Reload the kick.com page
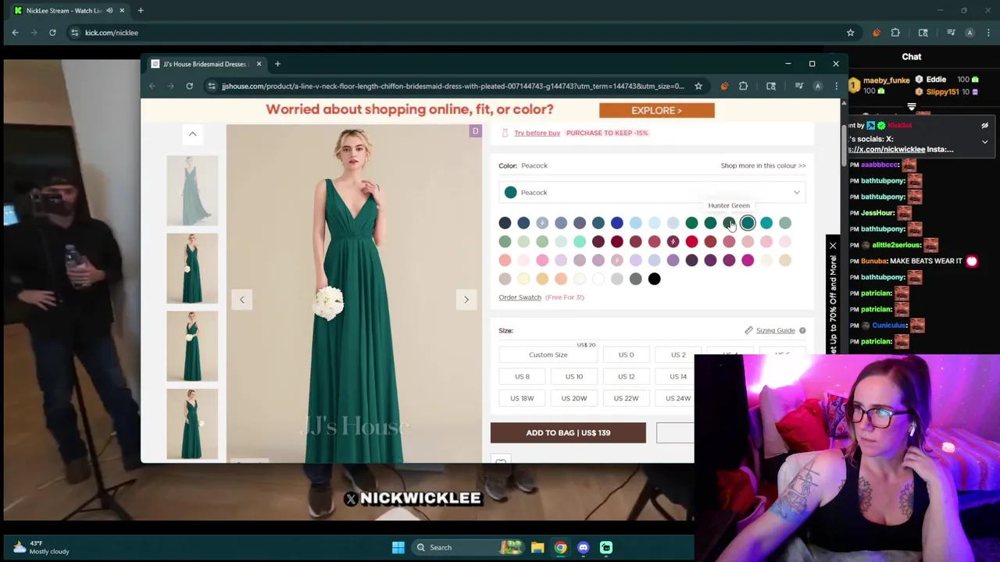1000x562 pixels. (x=52, y=33)
